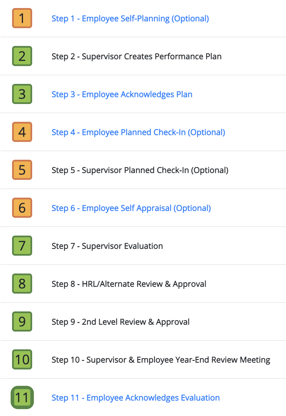Screen dimensions: 286x416
Task: Click Step 8 HRL/Alternate Review & Approval text
Action: [129, 284]
